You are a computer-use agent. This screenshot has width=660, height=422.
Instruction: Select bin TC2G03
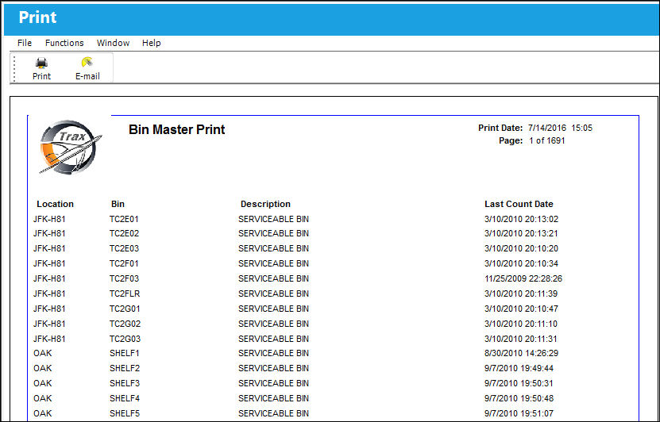tap(125, 339)
